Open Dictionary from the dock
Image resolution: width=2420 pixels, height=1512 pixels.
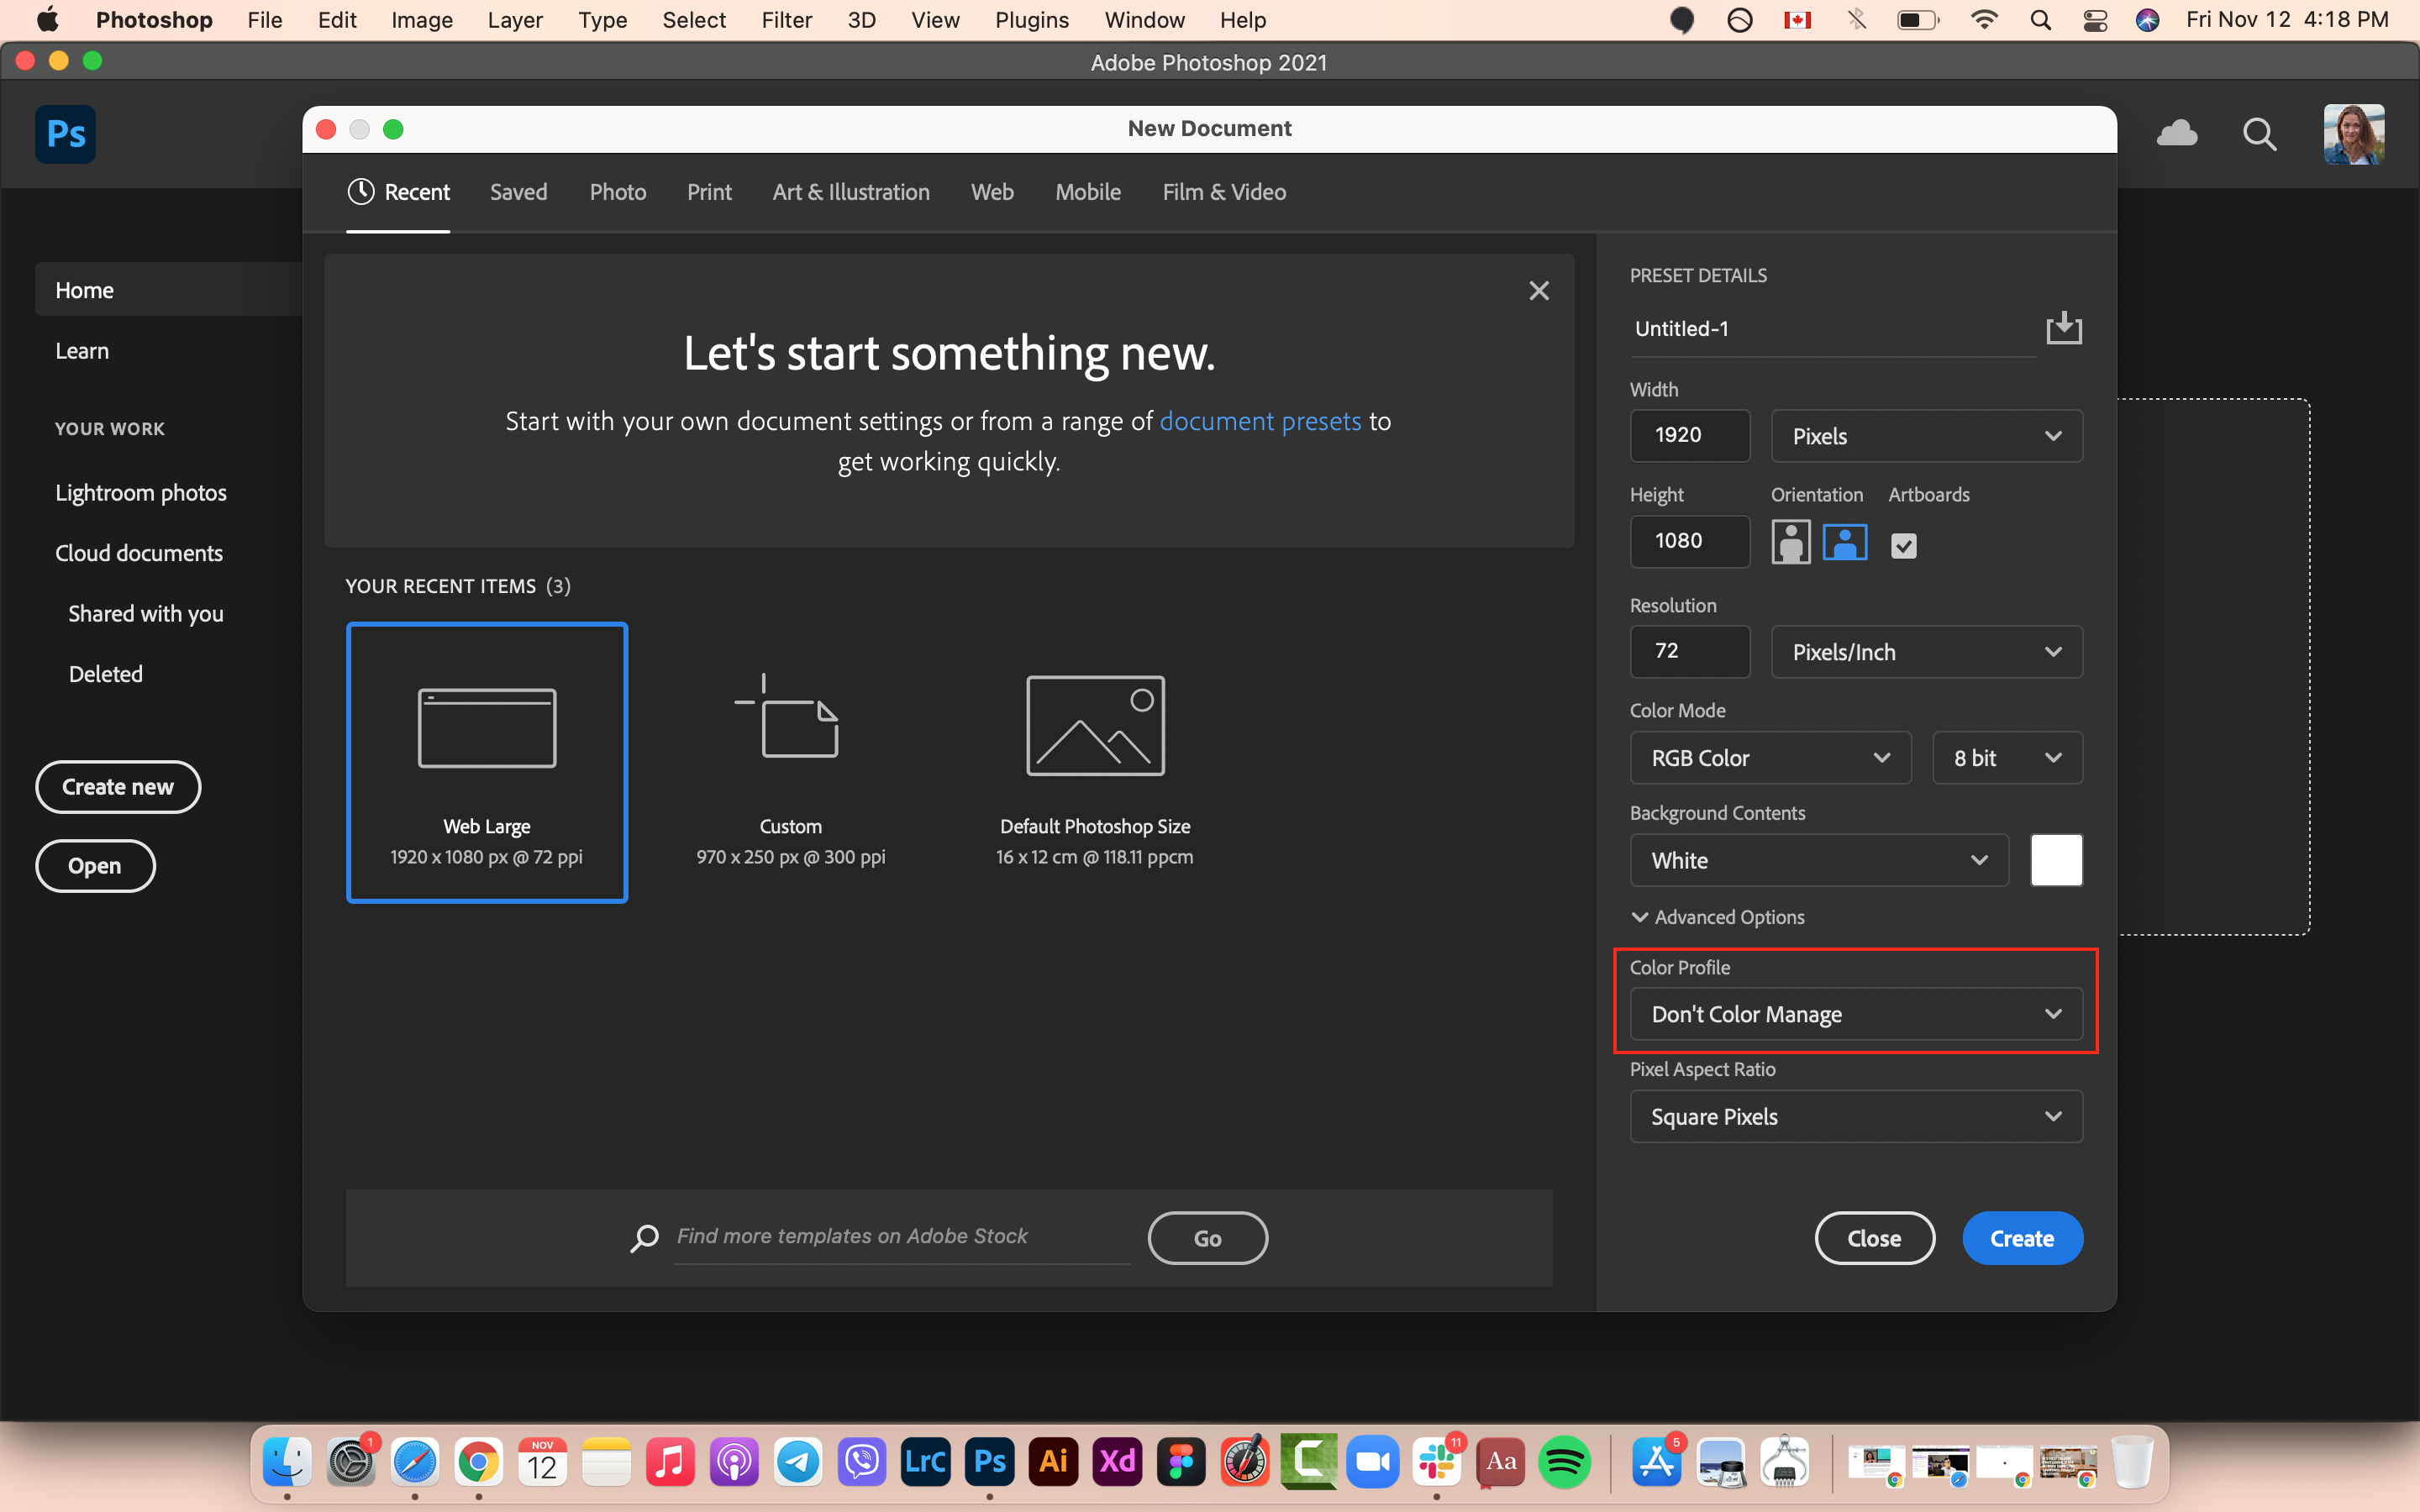tap(1501, 1462)
